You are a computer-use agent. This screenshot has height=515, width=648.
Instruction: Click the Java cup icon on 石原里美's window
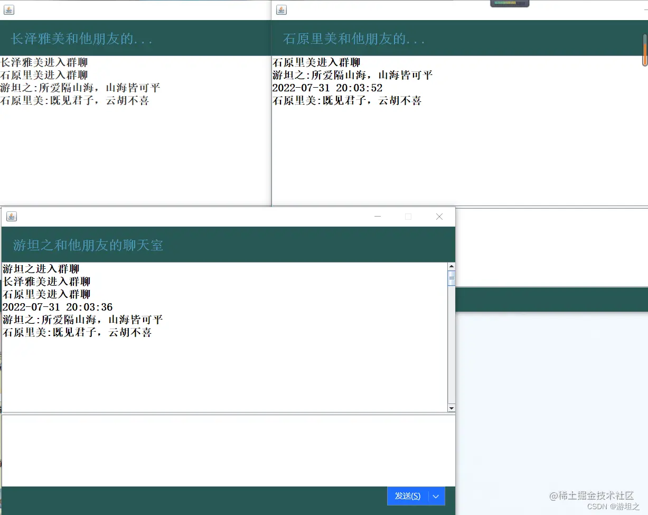(x=280, y=10)
